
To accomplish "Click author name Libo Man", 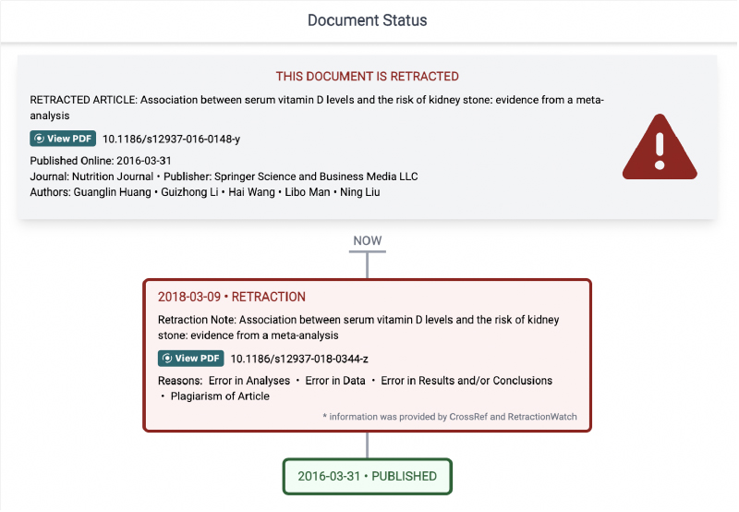I will 308,192.
